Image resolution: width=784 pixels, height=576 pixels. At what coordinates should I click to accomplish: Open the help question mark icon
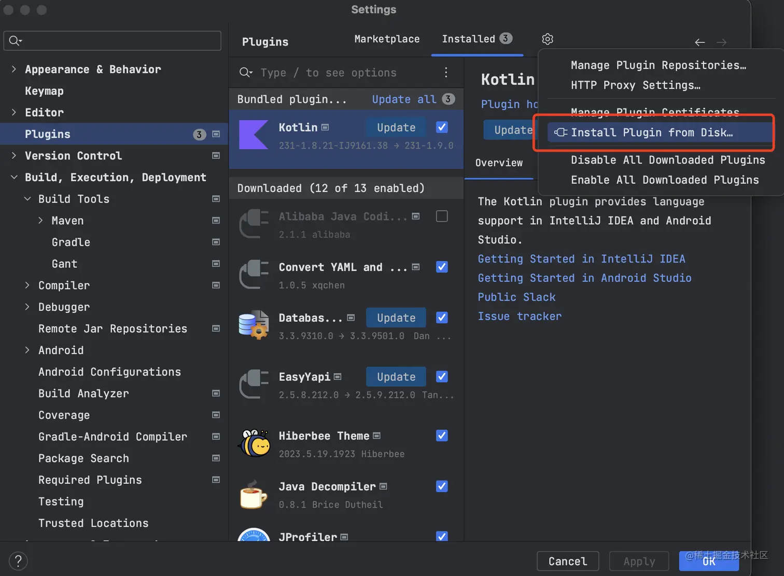[x=18, y=561]
